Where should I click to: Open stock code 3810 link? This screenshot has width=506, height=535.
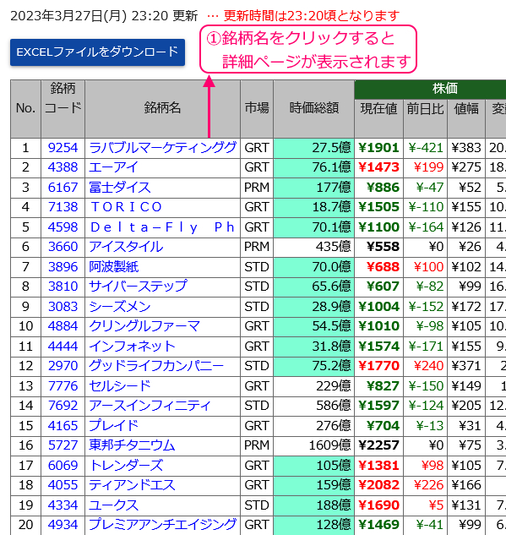(63, 286)
